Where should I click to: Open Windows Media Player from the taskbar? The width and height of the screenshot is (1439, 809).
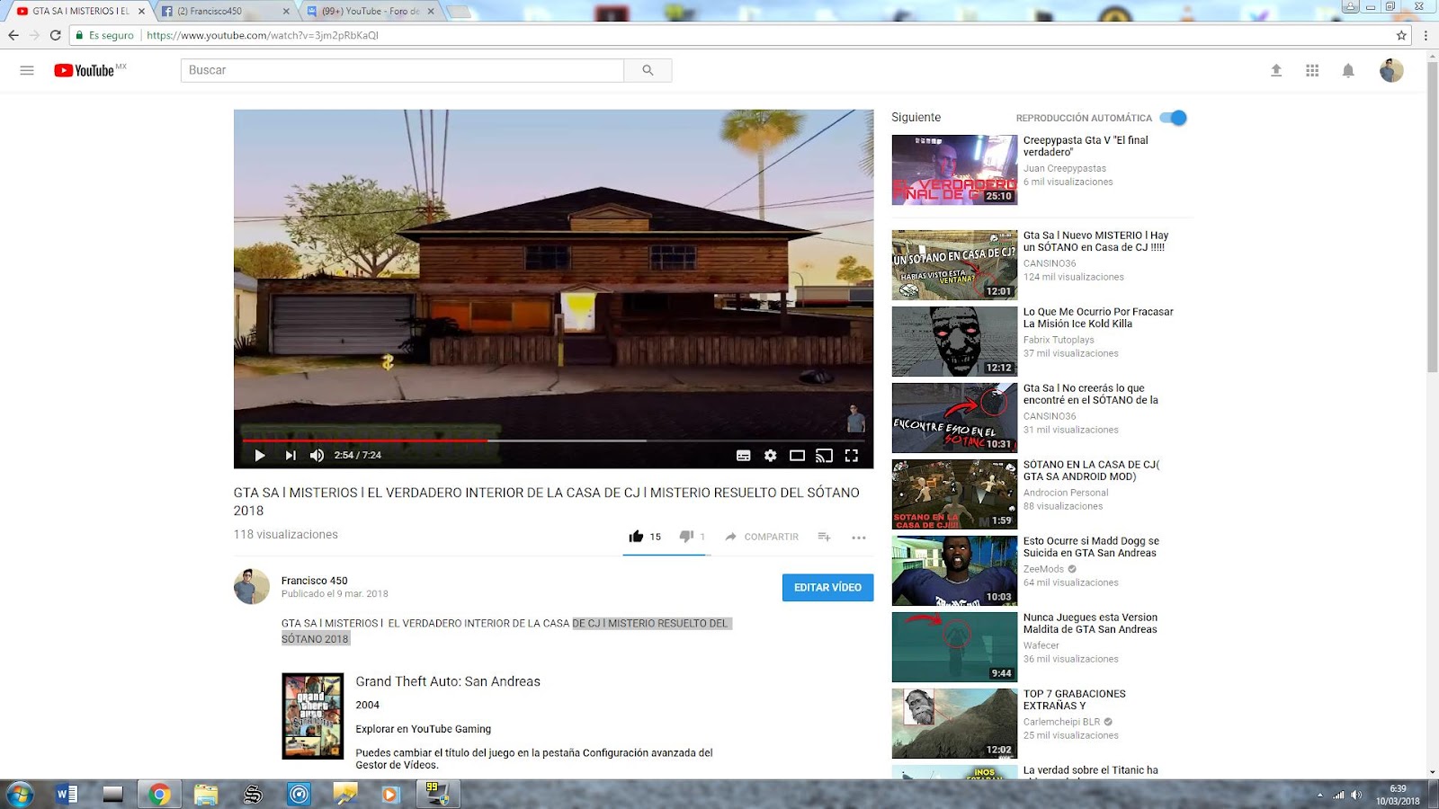pos(390,795)
